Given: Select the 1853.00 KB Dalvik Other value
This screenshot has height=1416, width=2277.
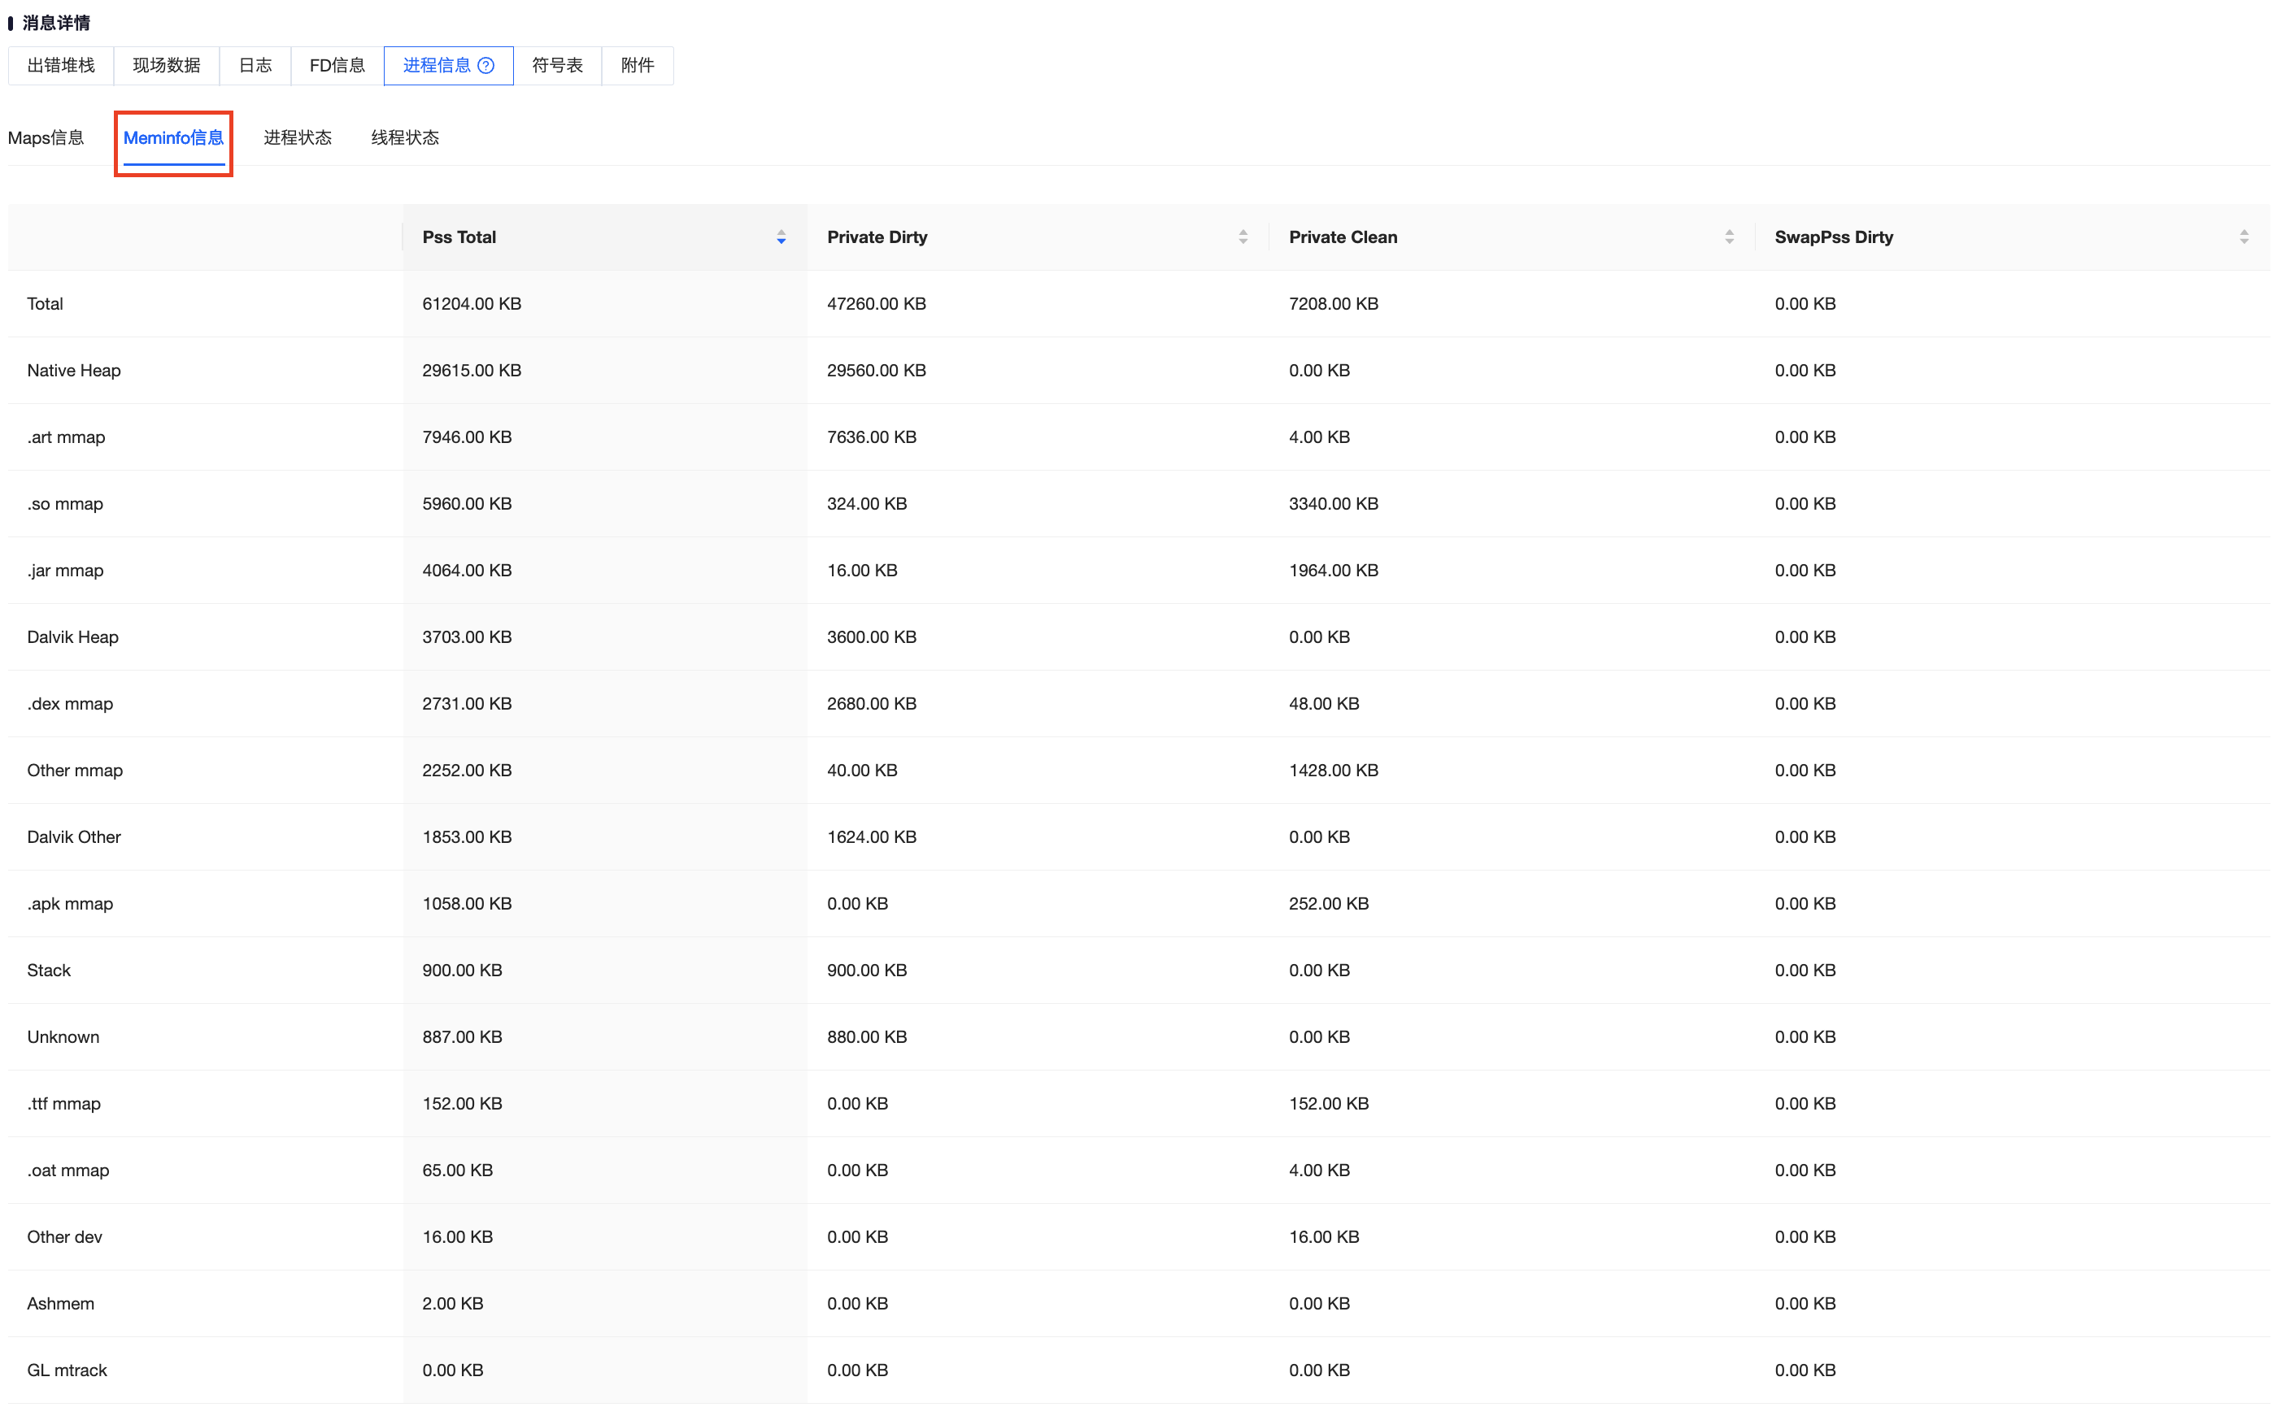Looking at the screenshot, I should pos(468,837).
